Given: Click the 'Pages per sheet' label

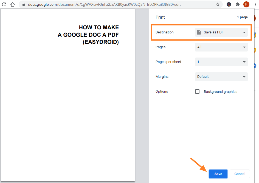Looking at the screenshot, I should coord(168,62).
